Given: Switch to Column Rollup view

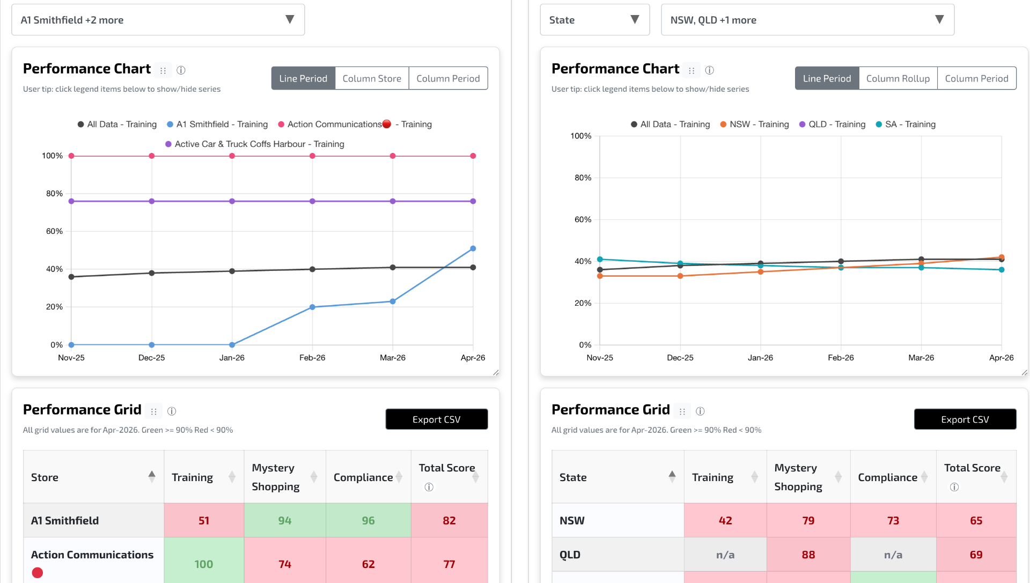Looking at the screenshot, I should point(898,78).
